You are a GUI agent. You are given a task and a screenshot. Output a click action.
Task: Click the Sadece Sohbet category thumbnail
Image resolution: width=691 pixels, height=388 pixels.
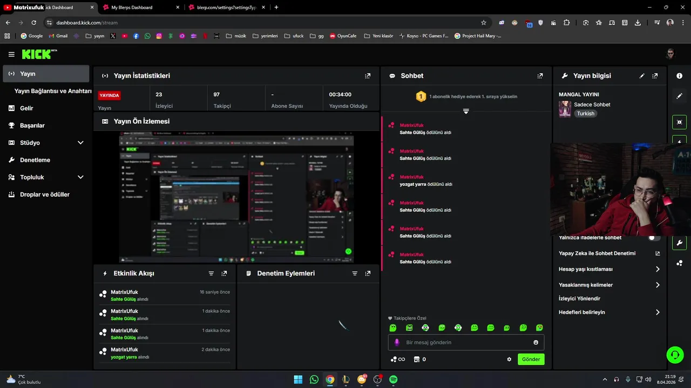(x=565, y=109)
